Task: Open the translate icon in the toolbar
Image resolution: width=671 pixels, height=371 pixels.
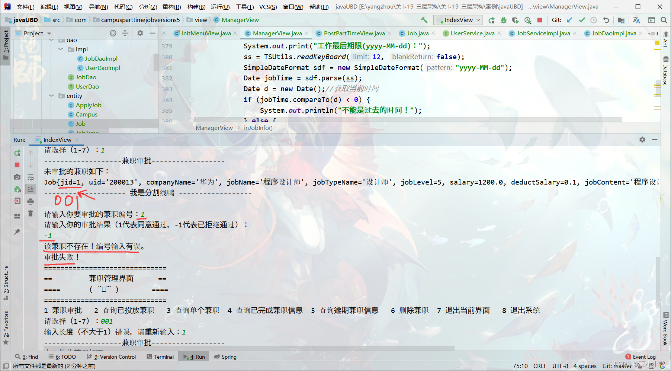Action: pyautogui.click(x=636, y=20)
